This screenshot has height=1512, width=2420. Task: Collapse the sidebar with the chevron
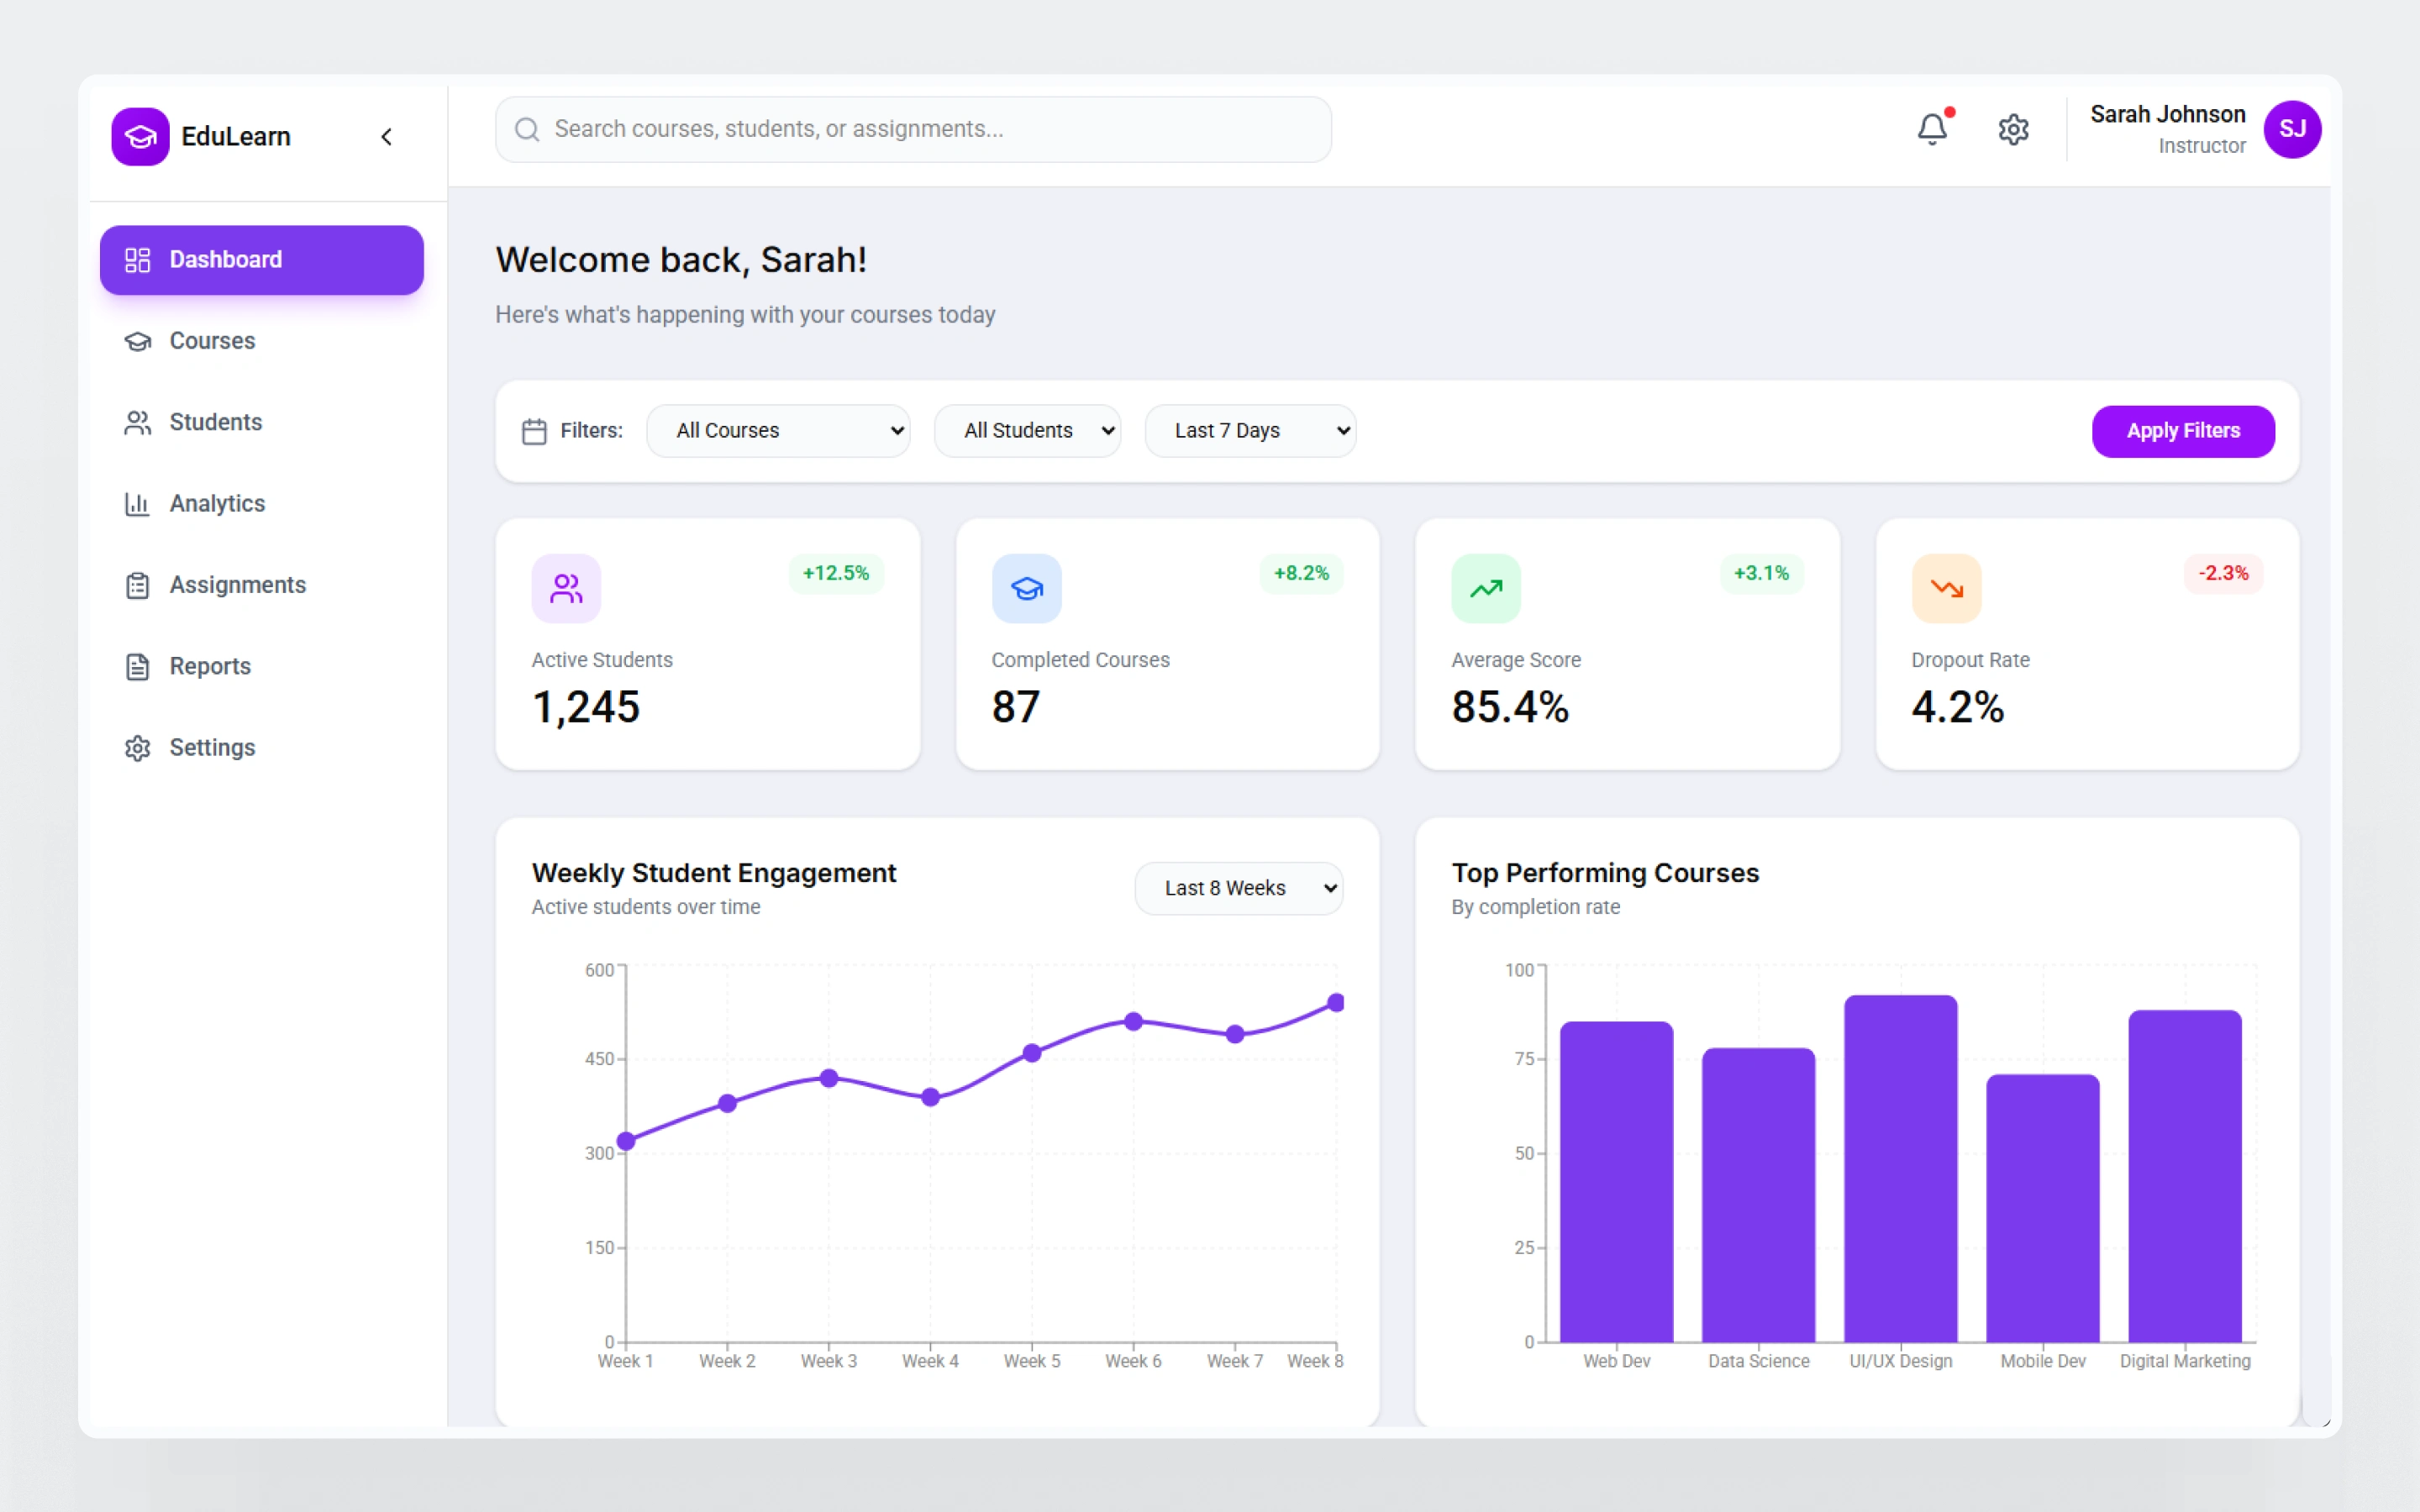pyautogui.click(x=387, y=136)
